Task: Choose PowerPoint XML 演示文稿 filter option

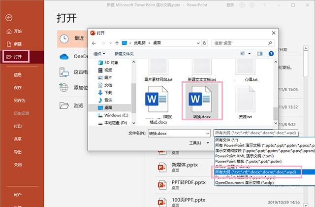Action: coord(264,156)
